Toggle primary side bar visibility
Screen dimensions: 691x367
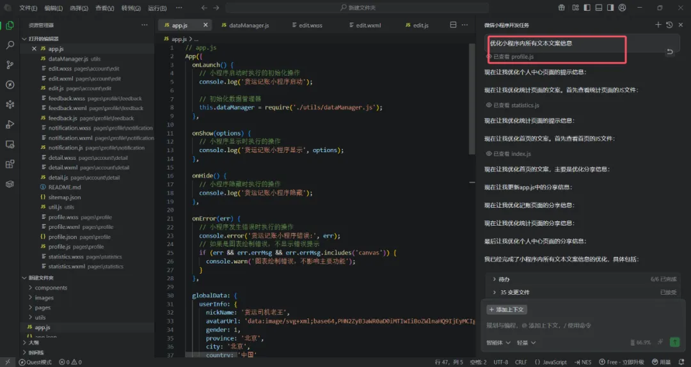point(587,8)
